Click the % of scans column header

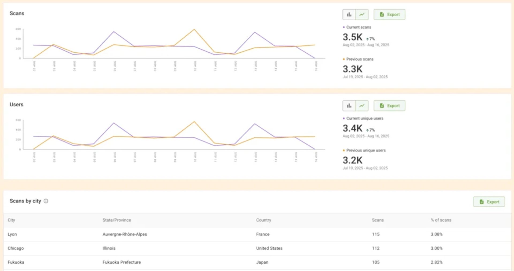441,220
